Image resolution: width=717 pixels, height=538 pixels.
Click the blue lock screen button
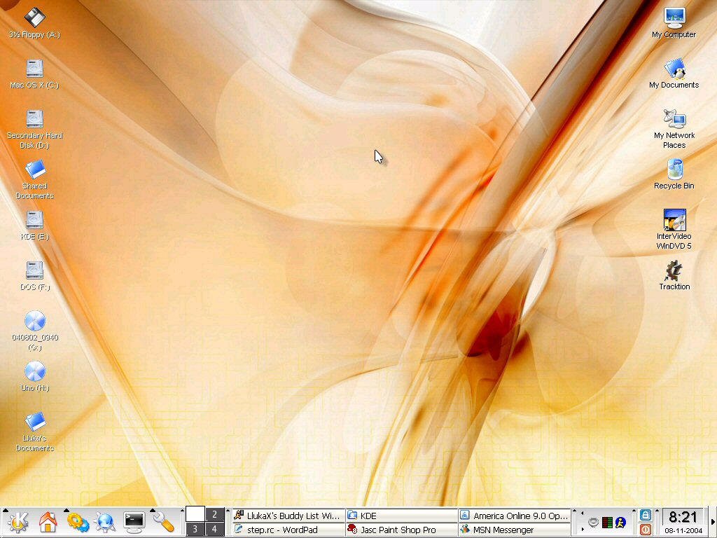645,515
